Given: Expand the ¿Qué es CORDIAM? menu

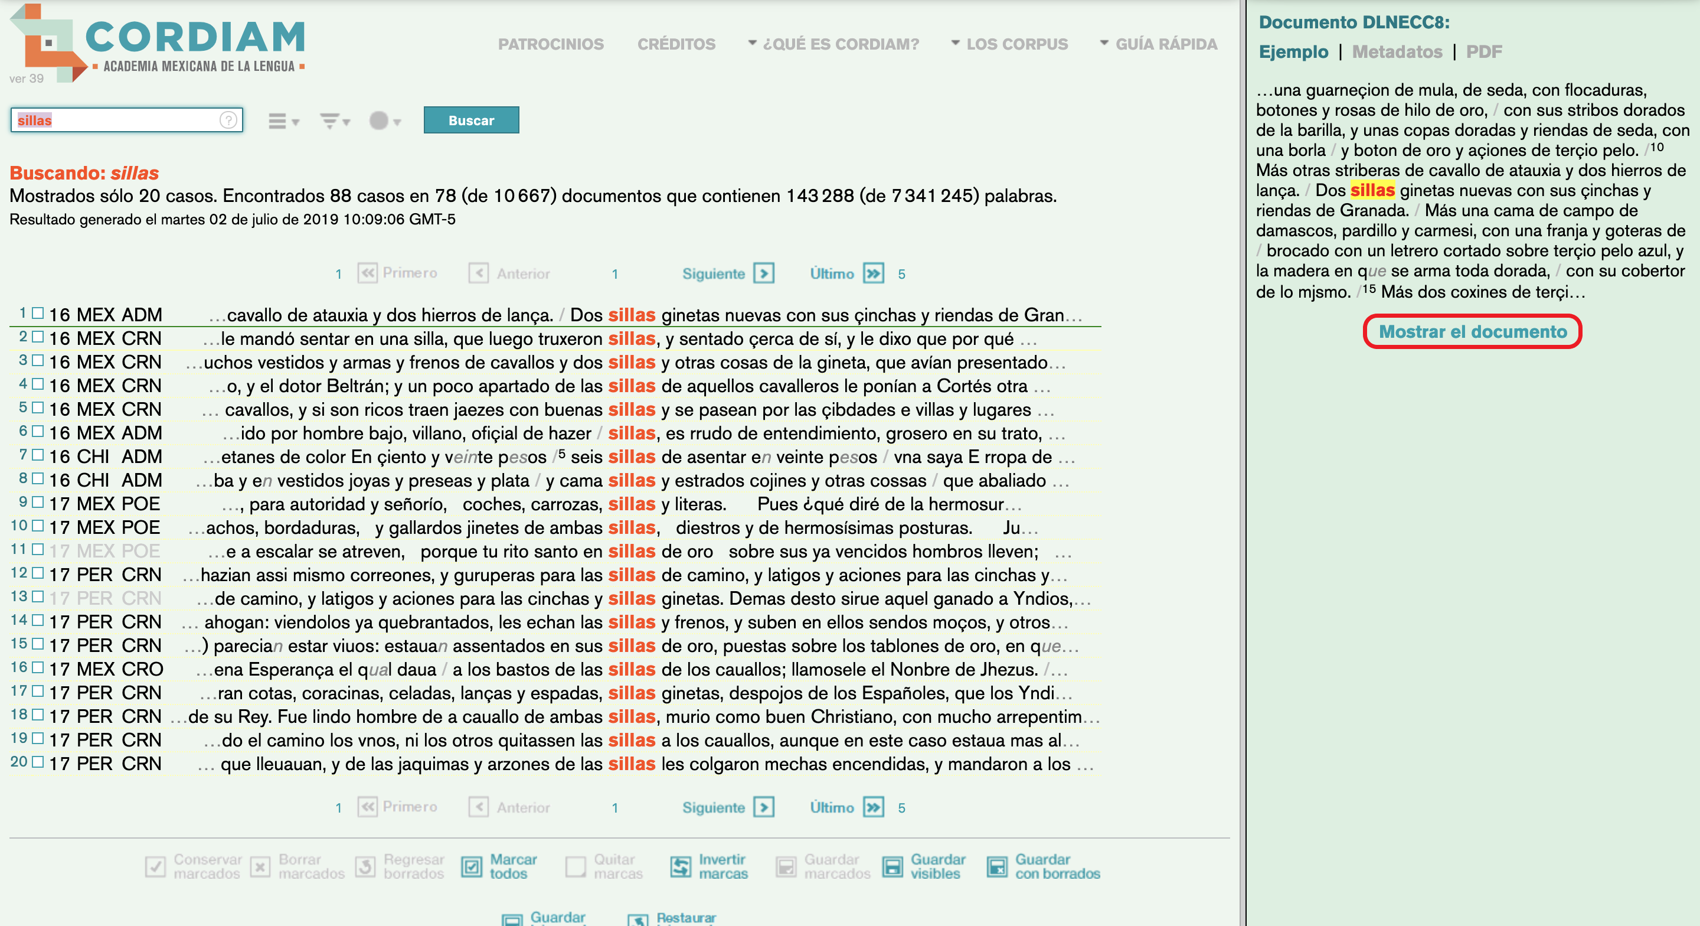Looking at the screenshot, I should (833, 44).
